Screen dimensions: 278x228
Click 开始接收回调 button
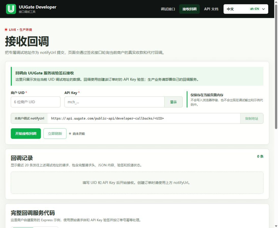tap(26, 134)
